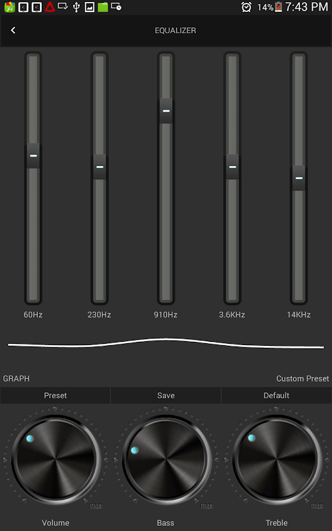
Task: Tap the red notification bell icon
Action: (50, 7)
